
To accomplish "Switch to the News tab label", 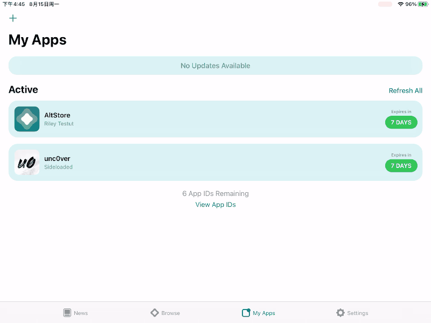I will click(81, 313).
